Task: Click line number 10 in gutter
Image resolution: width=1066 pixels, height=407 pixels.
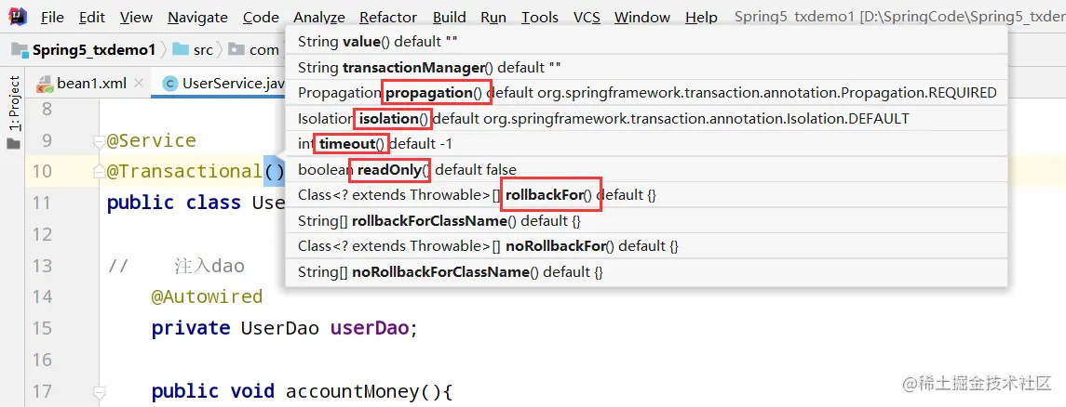Action: (x=42, y=171)
